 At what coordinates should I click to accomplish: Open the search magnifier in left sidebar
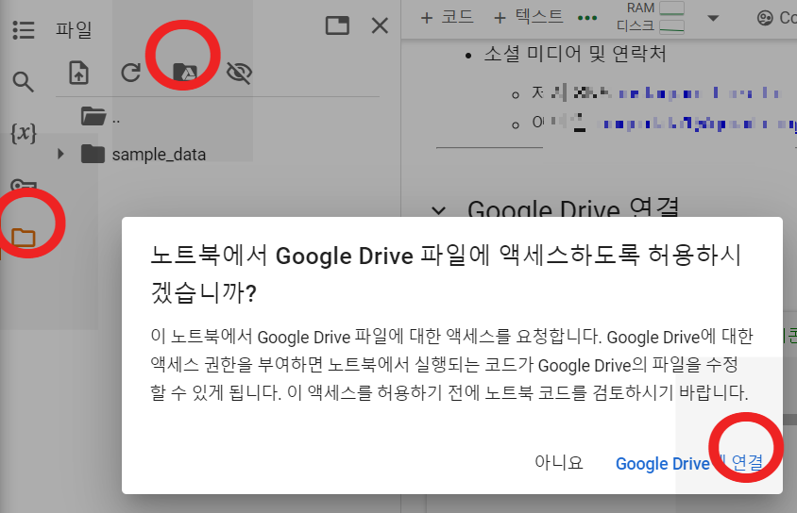[x=24, y=82]
